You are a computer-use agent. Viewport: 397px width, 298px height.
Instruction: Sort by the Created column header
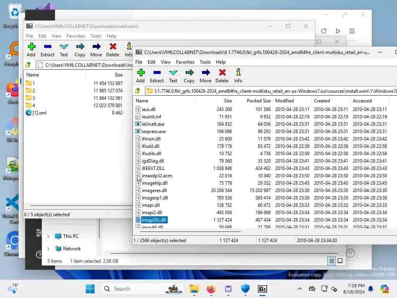(x=331, y=100)
